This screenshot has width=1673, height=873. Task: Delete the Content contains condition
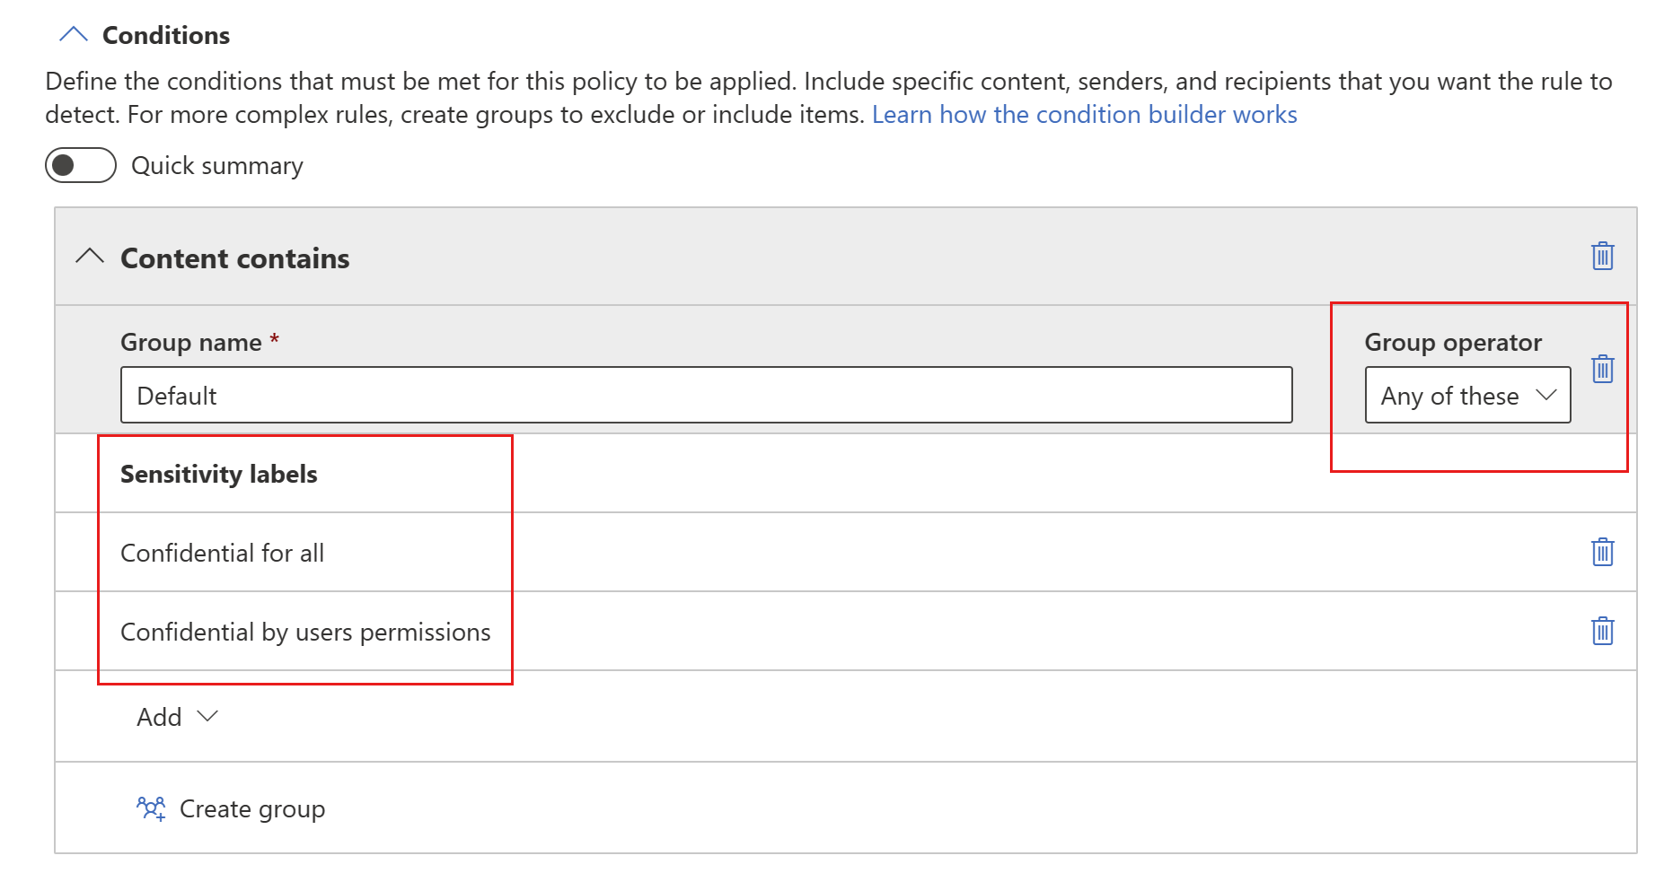click(1602, 257)
